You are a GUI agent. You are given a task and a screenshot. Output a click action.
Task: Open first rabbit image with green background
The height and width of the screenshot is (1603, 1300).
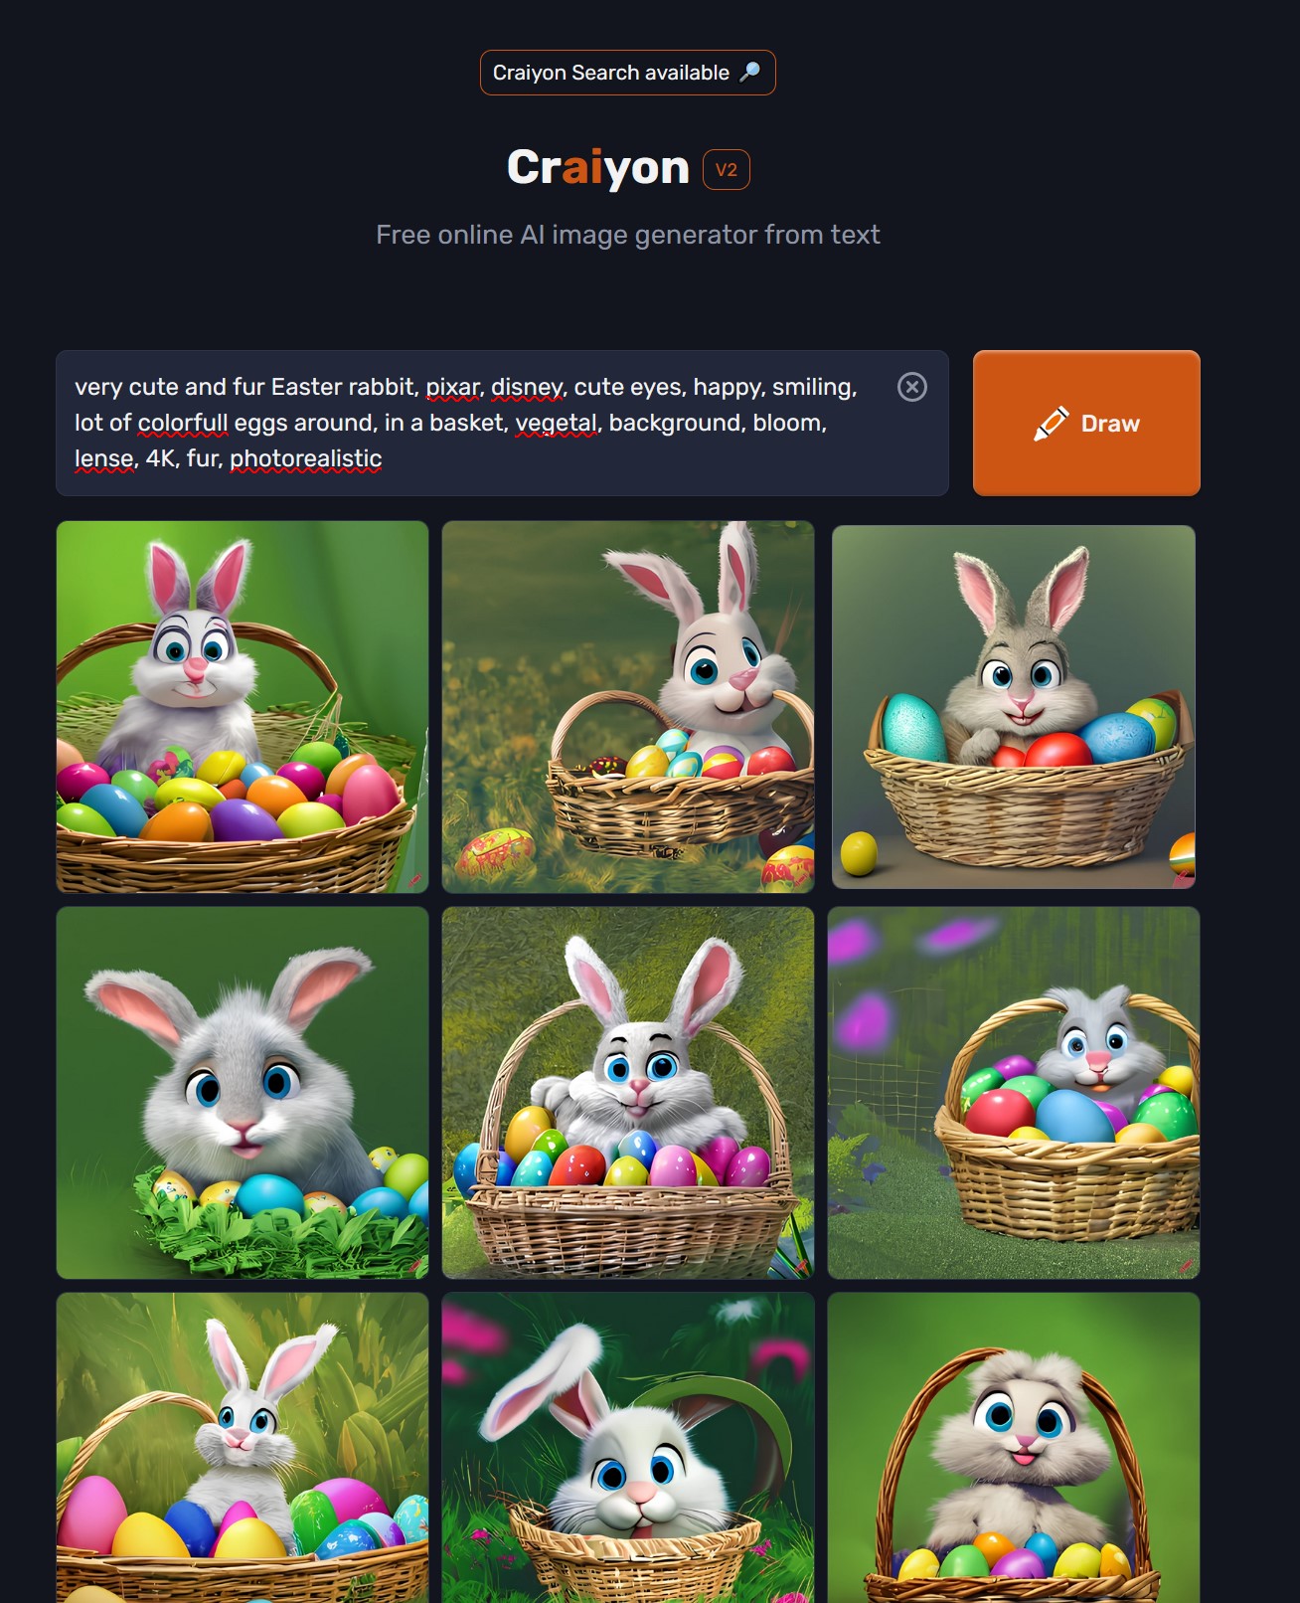(243, 707)
